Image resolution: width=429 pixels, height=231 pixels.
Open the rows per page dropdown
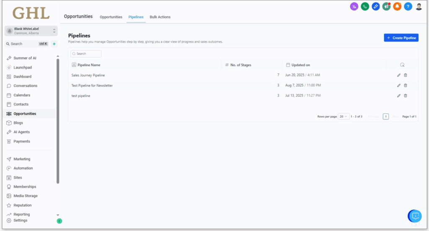[344, 116]
